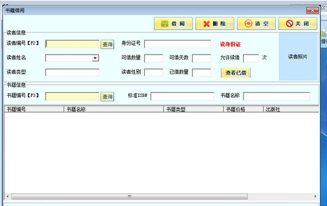Focus the 书籍编号【F3】 input field
This screenshot has height=206, width=327.
(x=72, y=96)
